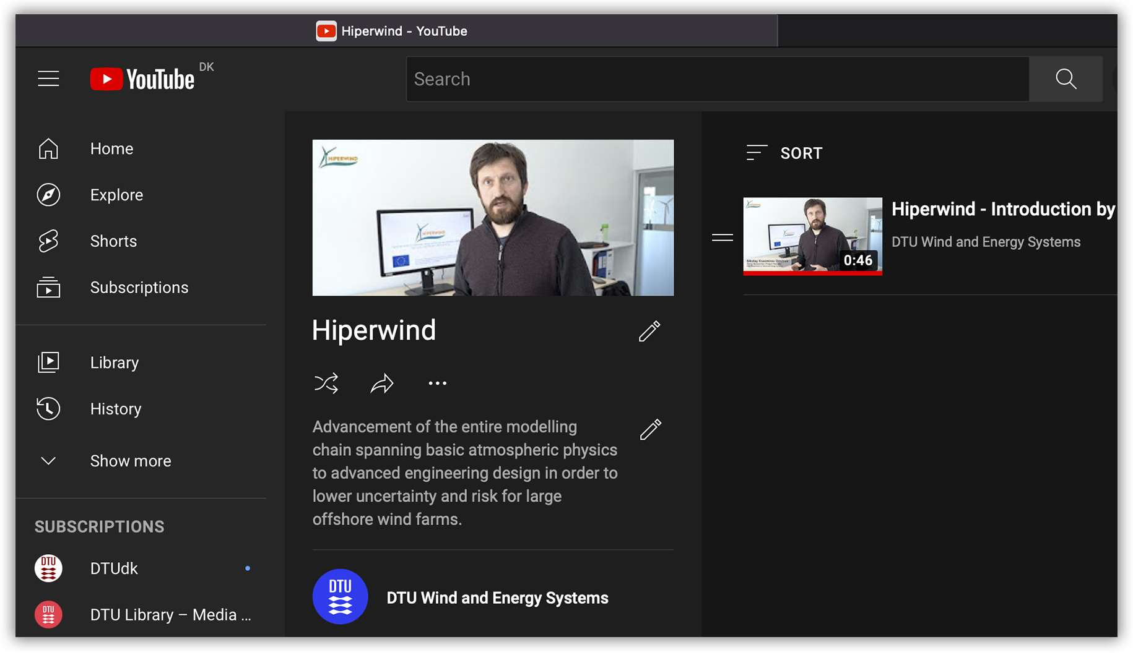Click the YouTube favicon in the tab
The width and height of the screenshot is (1133, 655).
click(326, 31)
